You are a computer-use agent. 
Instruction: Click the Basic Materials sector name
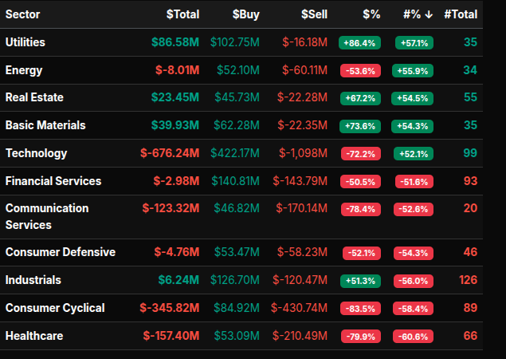tap(45, 125)
